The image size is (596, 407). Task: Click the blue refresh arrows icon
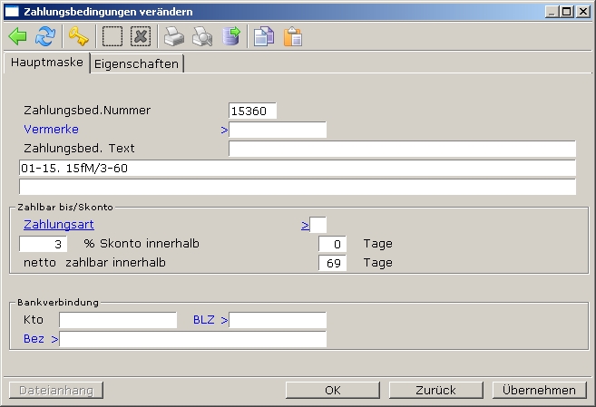[45, 36]
